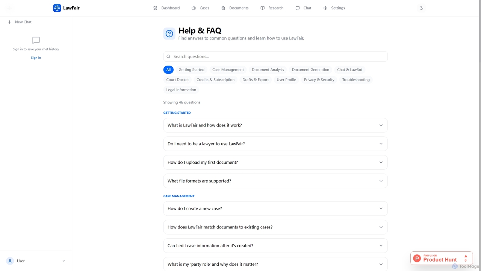The width and height of the screenshot is (481, 271).
Task: Open the Settings menu item
Action: (334, 8)
